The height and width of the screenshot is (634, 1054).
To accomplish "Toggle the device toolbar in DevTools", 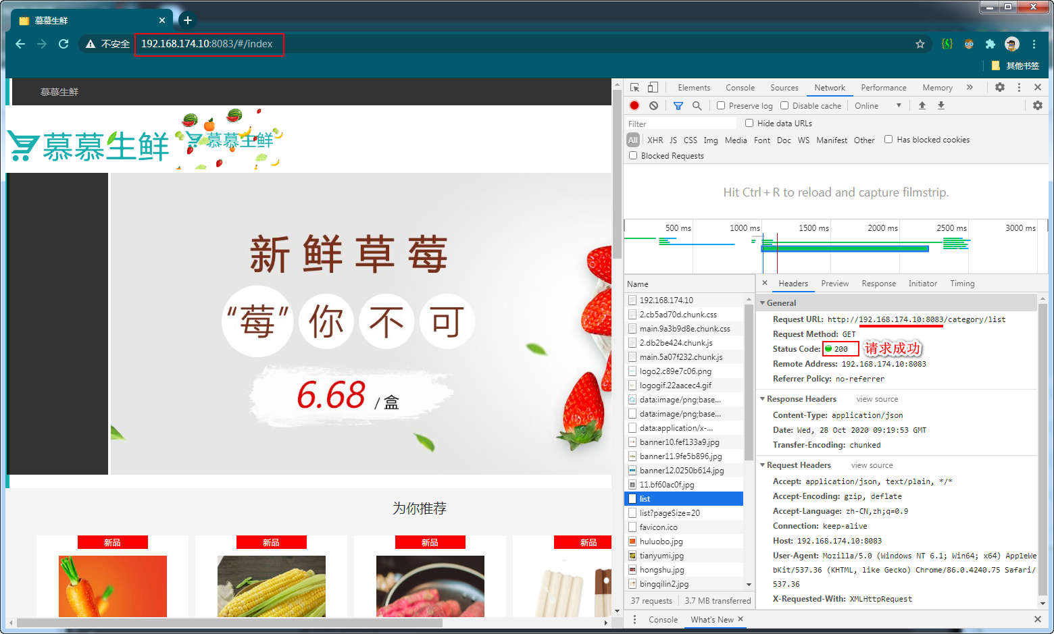I will (x=653, y=88).
